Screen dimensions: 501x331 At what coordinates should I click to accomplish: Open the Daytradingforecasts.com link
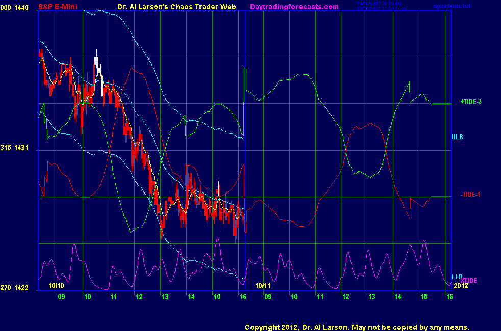(x=294, y=7)
